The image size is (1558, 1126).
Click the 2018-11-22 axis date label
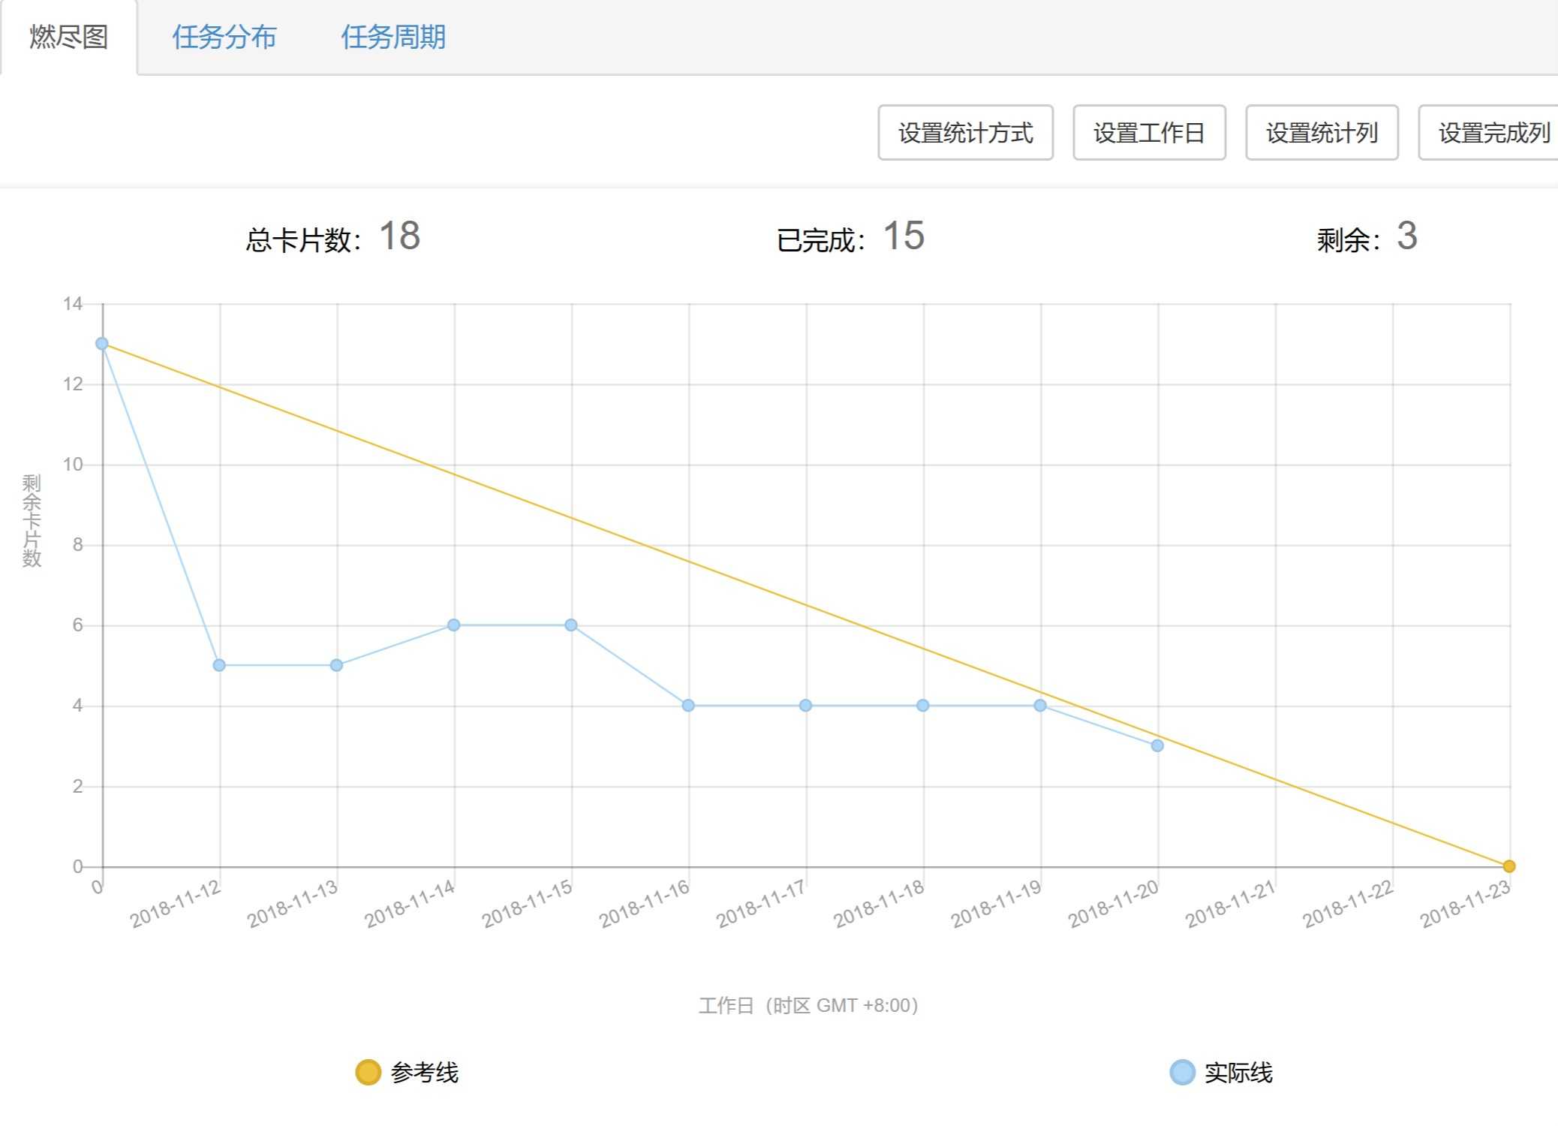(1348, 904)
